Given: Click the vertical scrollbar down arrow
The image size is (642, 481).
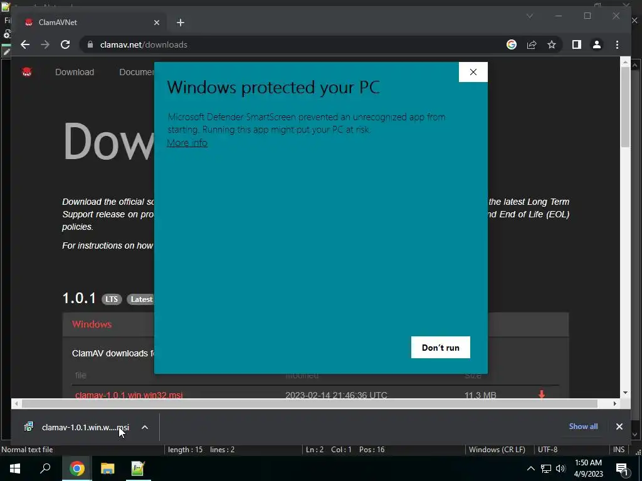Looking at the screenshot, I should (x=625, y=393).
